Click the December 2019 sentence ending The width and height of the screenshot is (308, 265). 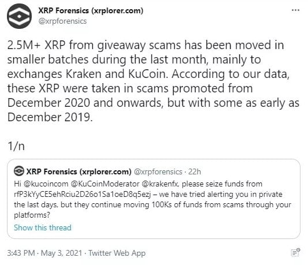tap(50, 117)
